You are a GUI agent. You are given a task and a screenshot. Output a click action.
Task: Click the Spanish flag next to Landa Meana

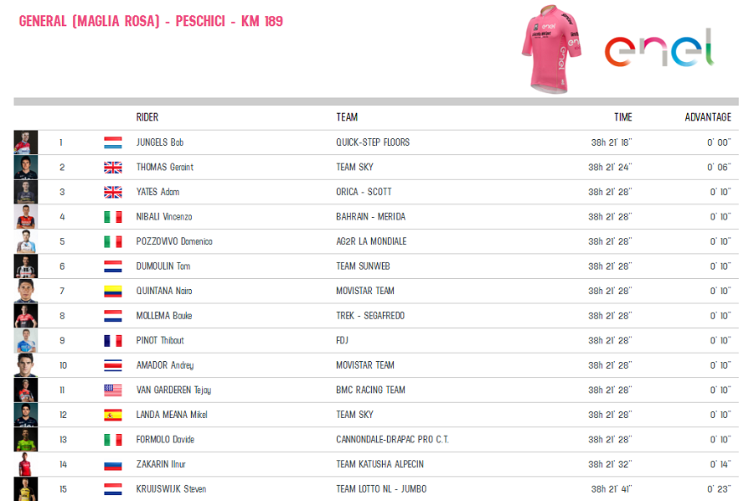[112, 415]
